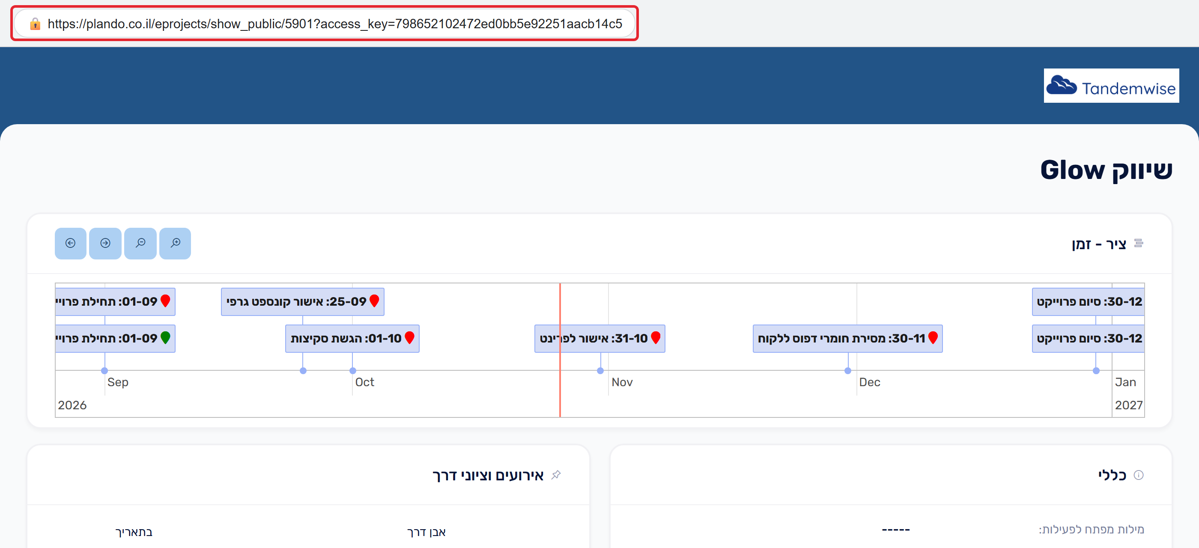Click the timeline section icon beside ציר - זמן
The height and width of the screenshot is (548, 1199).
(x=1139, y=243)
